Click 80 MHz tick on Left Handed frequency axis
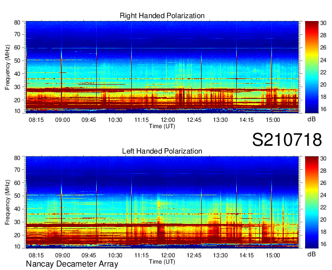The height and width of the screenshot is (270, 332). [x=17, y=158]
